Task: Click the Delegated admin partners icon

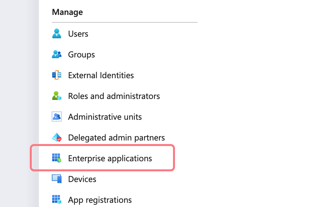Action: point(57,138)
